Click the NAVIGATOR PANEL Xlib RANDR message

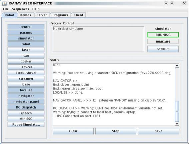pos(110,100)
